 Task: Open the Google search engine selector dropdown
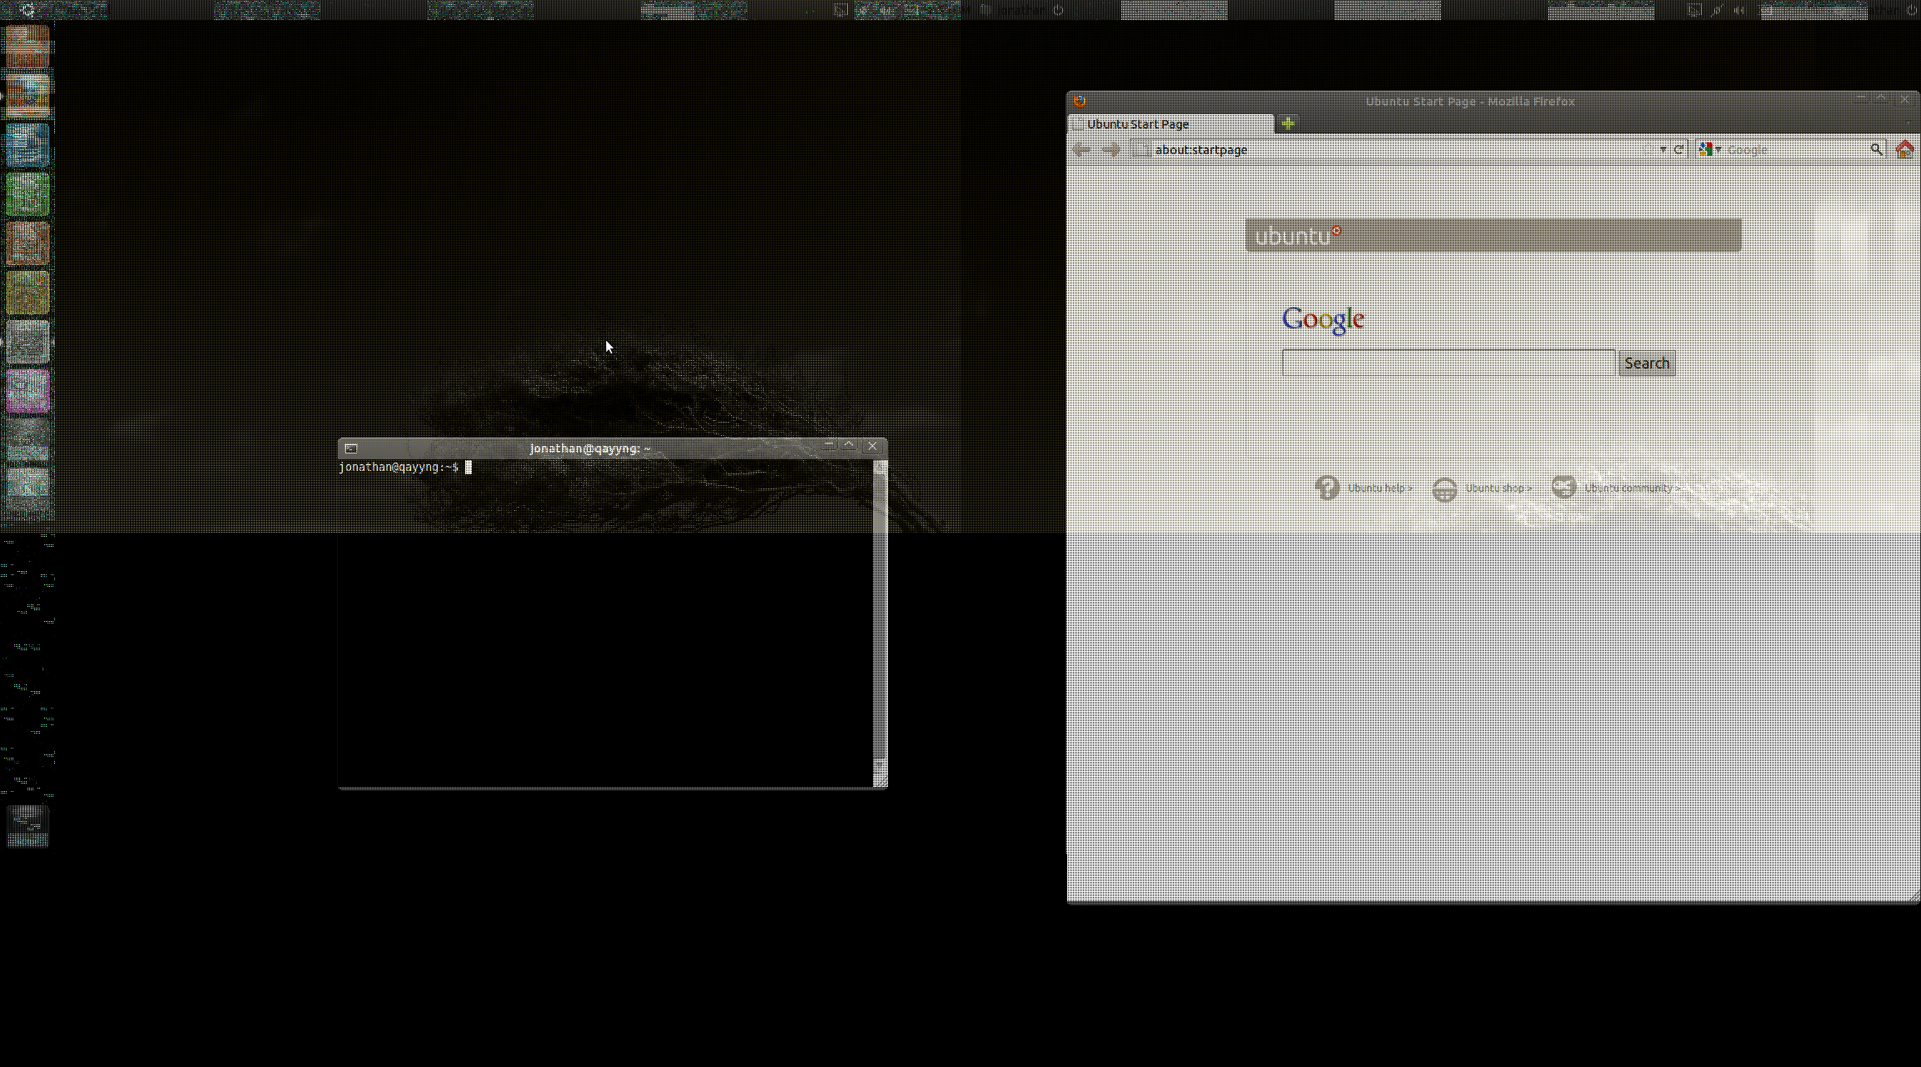[x=1709, y=149]
